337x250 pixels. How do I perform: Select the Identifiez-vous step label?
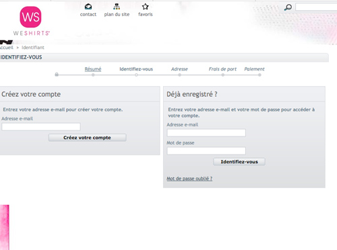click(x=136, y=69)
